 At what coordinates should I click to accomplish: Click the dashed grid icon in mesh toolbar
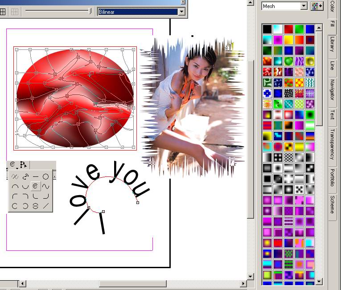[14, 12]
